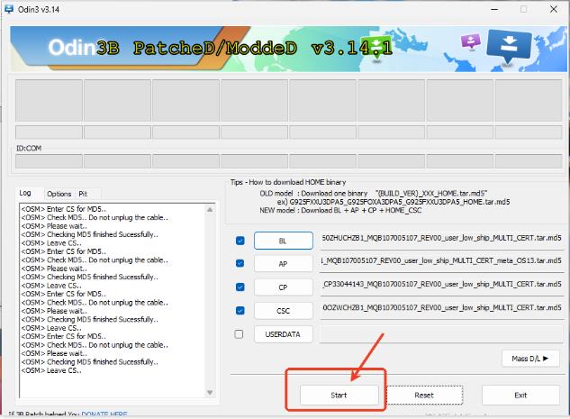Viewport: 570px width, 419px height.
Task: Click the CP file path field
Action: click(x=441, y=285)
